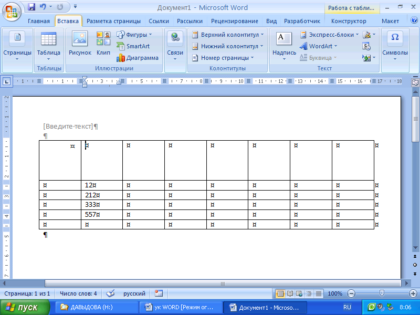This screenshot has width=420, height=315.
Task: Insert a picture with Рисунок
Action: coord(80,43)
